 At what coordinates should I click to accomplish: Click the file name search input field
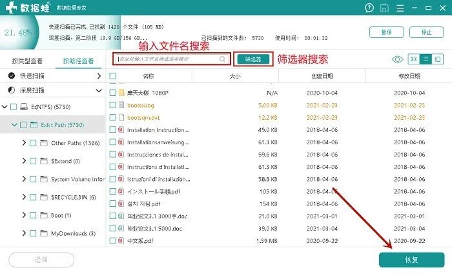click(x=172, y=59)
